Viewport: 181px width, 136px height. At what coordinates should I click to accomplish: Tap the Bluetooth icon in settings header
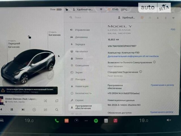pyautogui.click(x=166, y=18)
